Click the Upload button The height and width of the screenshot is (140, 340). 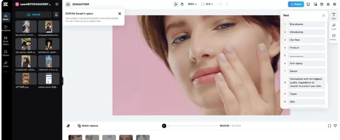tap(33, 14)
